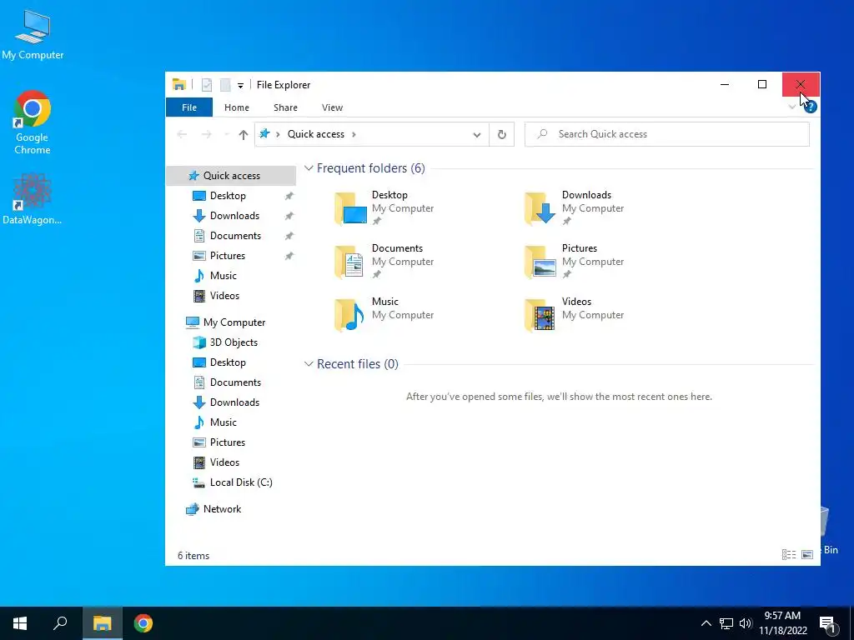Open the taskbar Search icon

(60, 623)
